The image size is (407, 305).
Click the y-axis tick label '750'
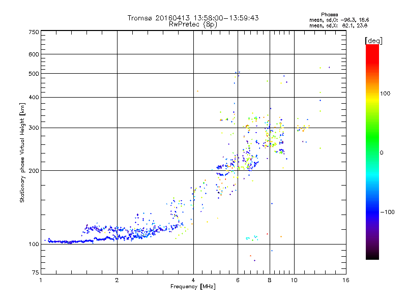coord(34,32)
